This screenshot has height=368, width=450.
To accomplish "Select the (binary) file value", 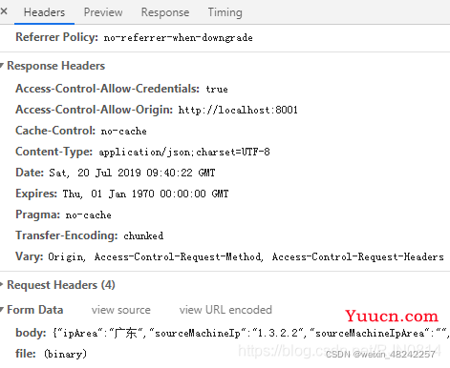I will click(65, 354).
